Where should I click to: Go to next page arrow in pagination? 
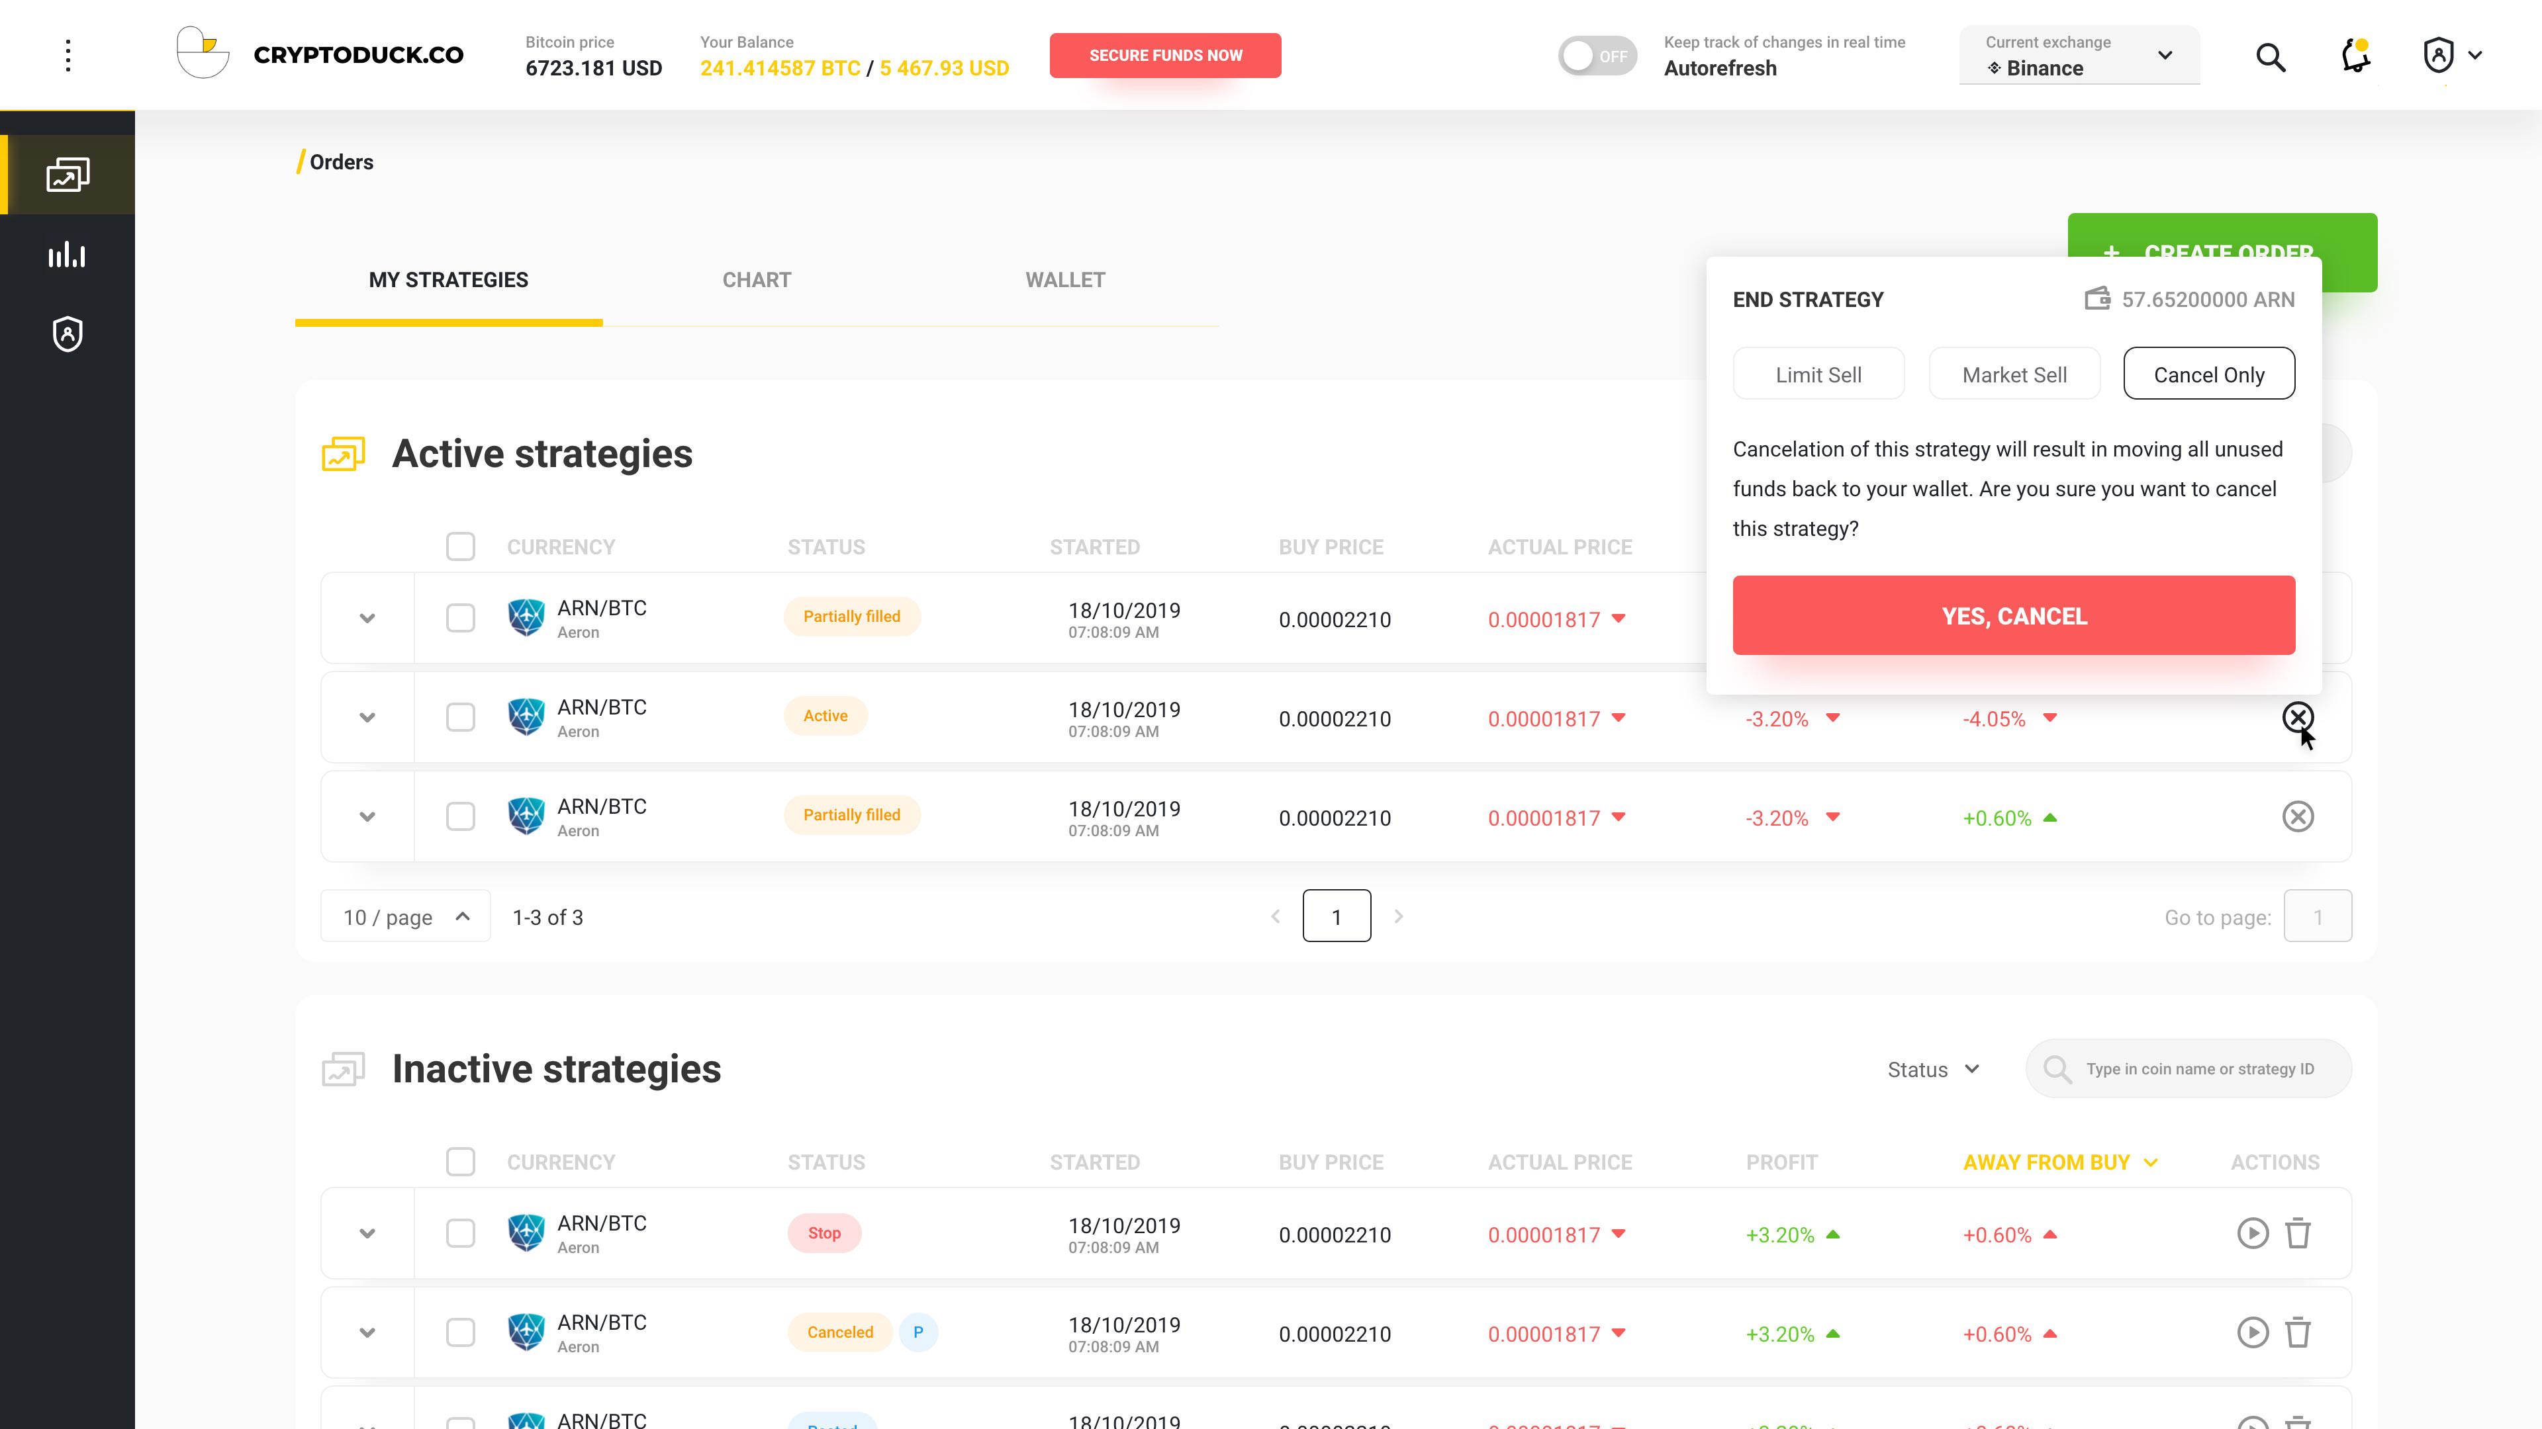point(1398,916)
